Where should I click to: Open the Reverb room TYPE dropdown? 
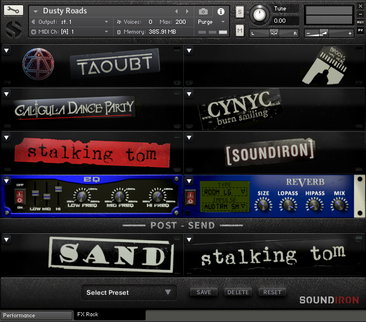(x=224, y=191)
